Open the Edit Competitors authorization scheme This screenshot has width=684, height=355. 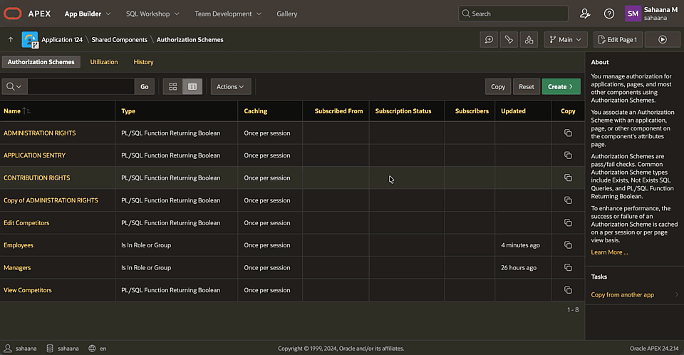[x=26, y=223]
